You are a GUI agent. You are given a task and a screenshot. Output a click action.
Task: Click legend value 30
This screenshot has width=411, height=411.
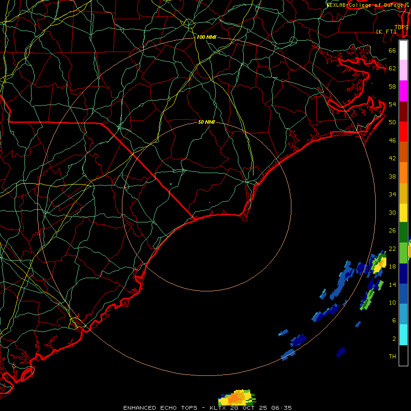coord(392,212)
